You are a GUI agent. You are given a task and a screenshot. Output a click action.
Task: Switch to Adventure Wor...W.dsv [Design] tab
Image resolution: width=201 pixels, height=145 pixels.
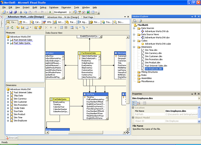63,17
